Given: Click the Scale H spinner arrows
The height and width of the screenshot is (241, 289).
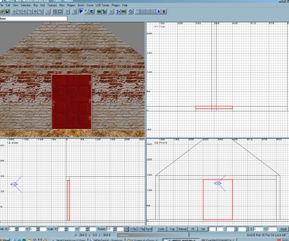Looking at the screenshot, I should coord(66,229).
